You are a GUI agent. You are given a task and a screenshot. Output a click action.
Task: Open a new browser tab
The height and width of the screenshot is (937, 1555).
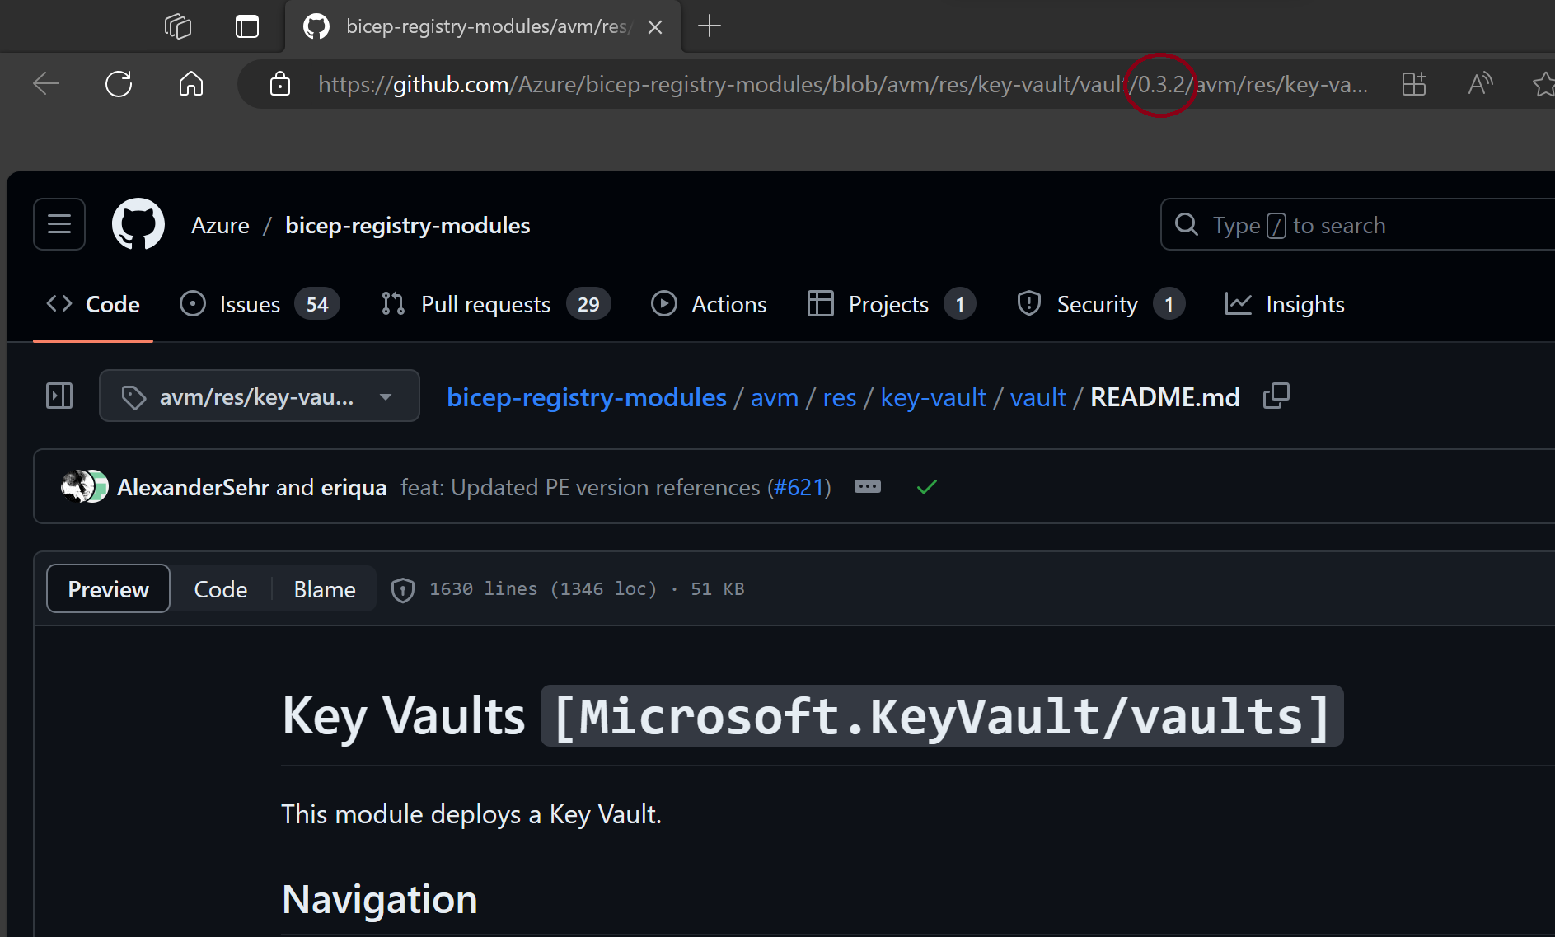click(709, 26)
